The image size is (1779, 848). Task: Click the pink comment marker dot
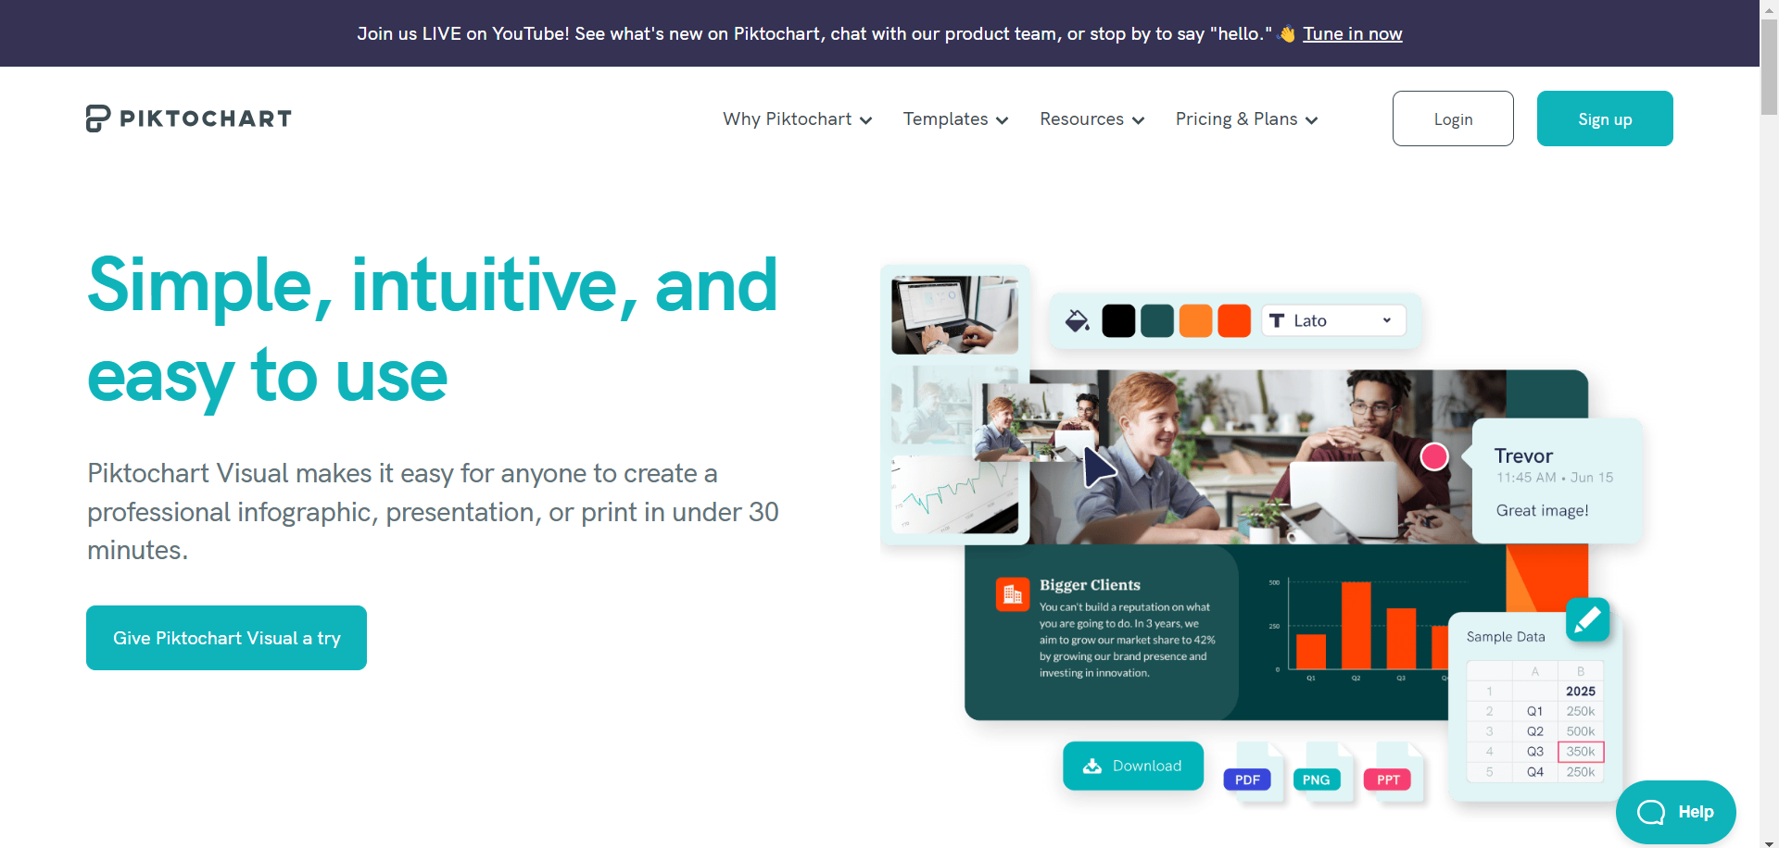[1434, 456]
